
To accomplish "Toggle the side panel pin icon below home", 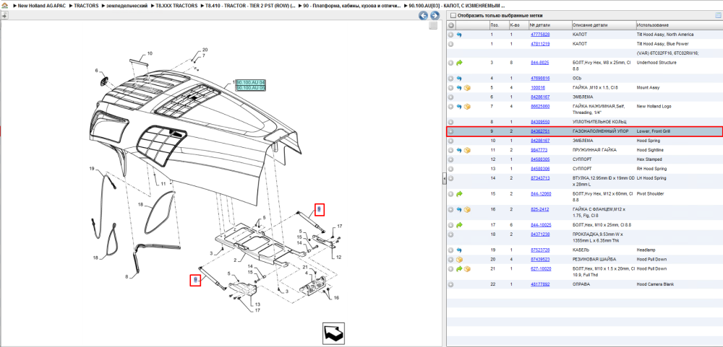I will tap(4, 15).
